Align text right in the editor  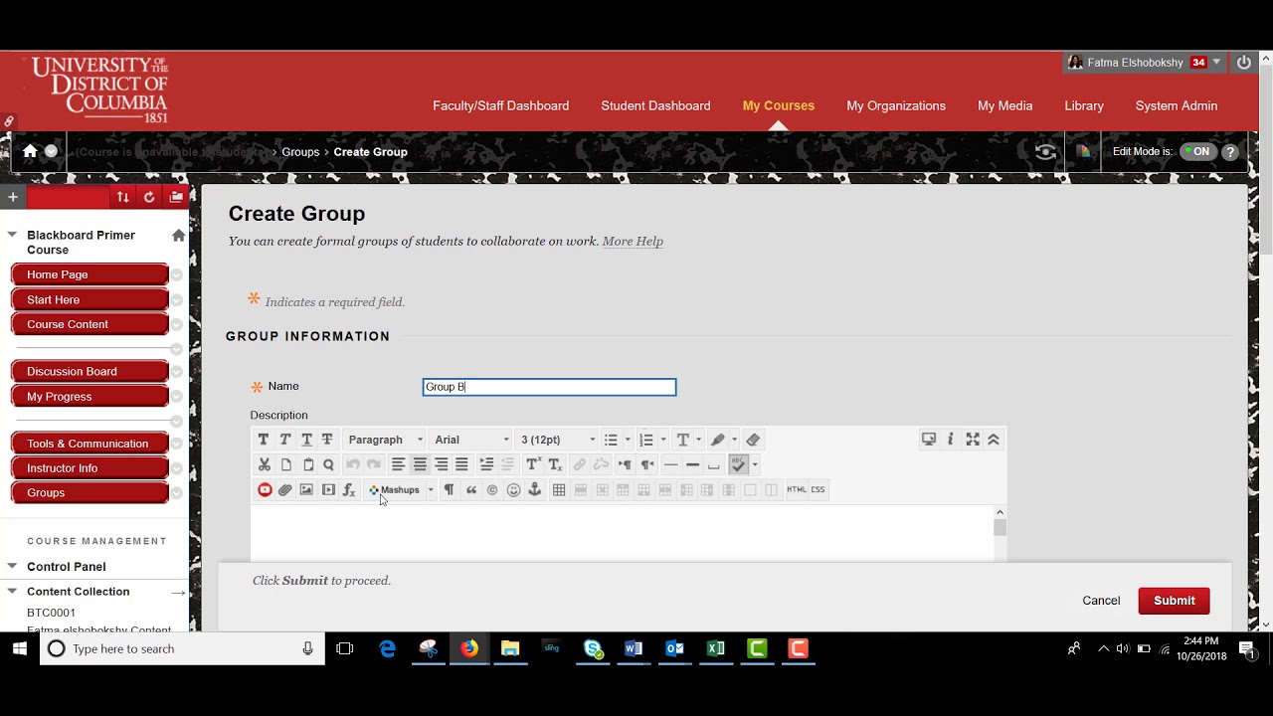(x=441, y=464)
